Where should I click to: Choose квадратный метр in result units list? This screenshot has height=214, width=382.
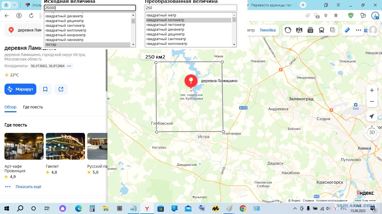tap(189, 15)
